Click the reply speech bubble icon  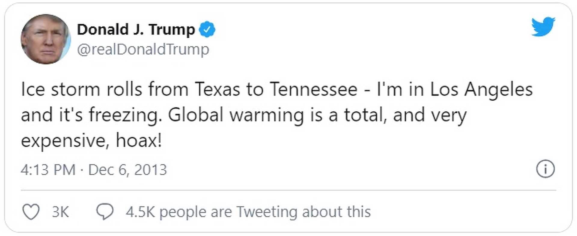click(105, 212)
